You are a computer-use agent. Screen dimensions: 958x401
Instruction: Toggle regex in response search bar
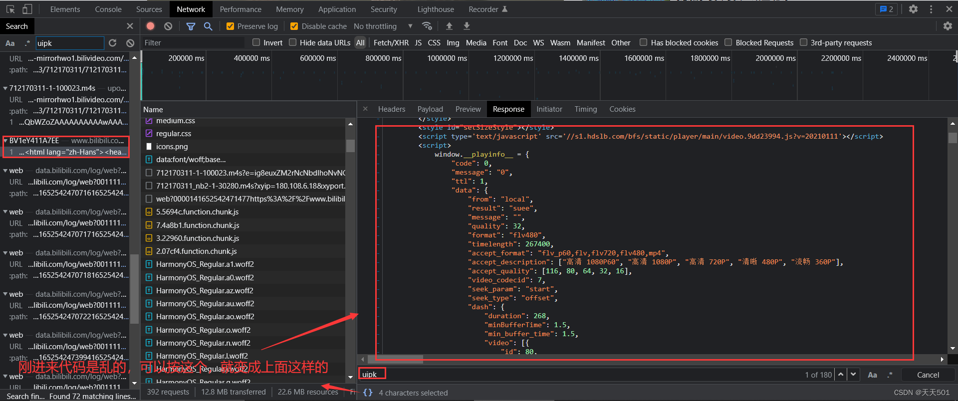[x=890, y=375]
